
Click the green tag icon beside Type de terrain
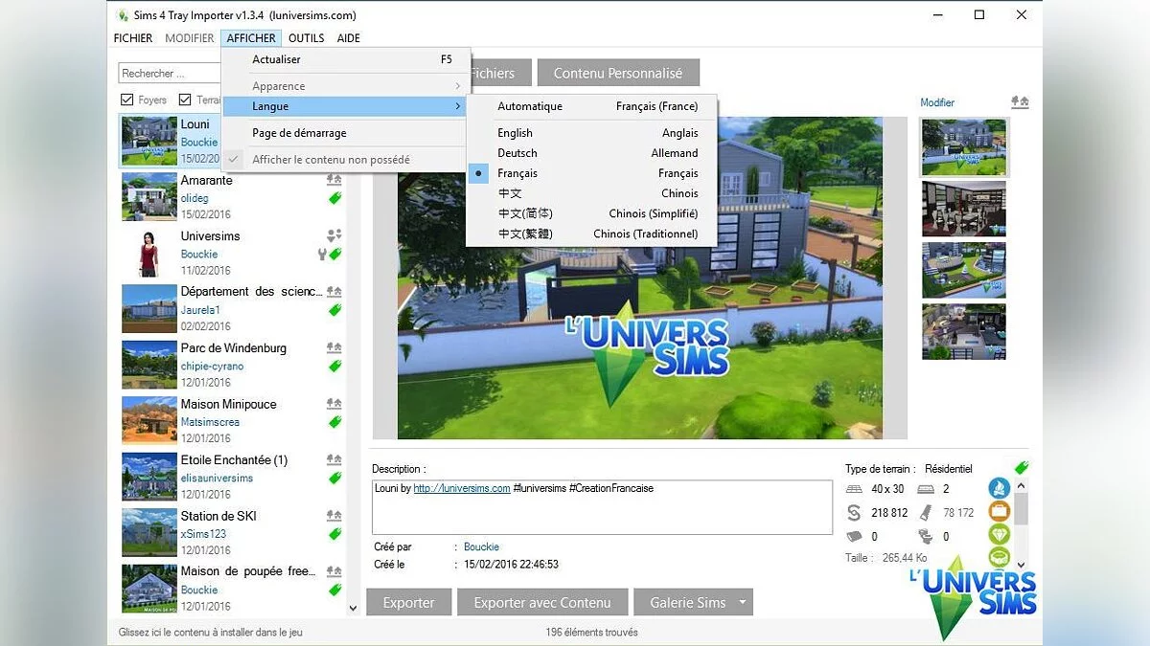(1020, 467)
